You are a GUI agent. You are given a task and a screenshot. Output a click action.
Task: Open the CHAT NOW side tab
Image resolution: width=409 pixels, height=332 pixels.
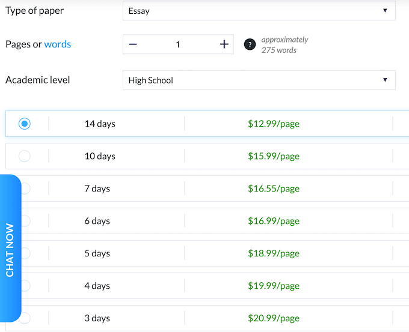(x=10, y=249)
